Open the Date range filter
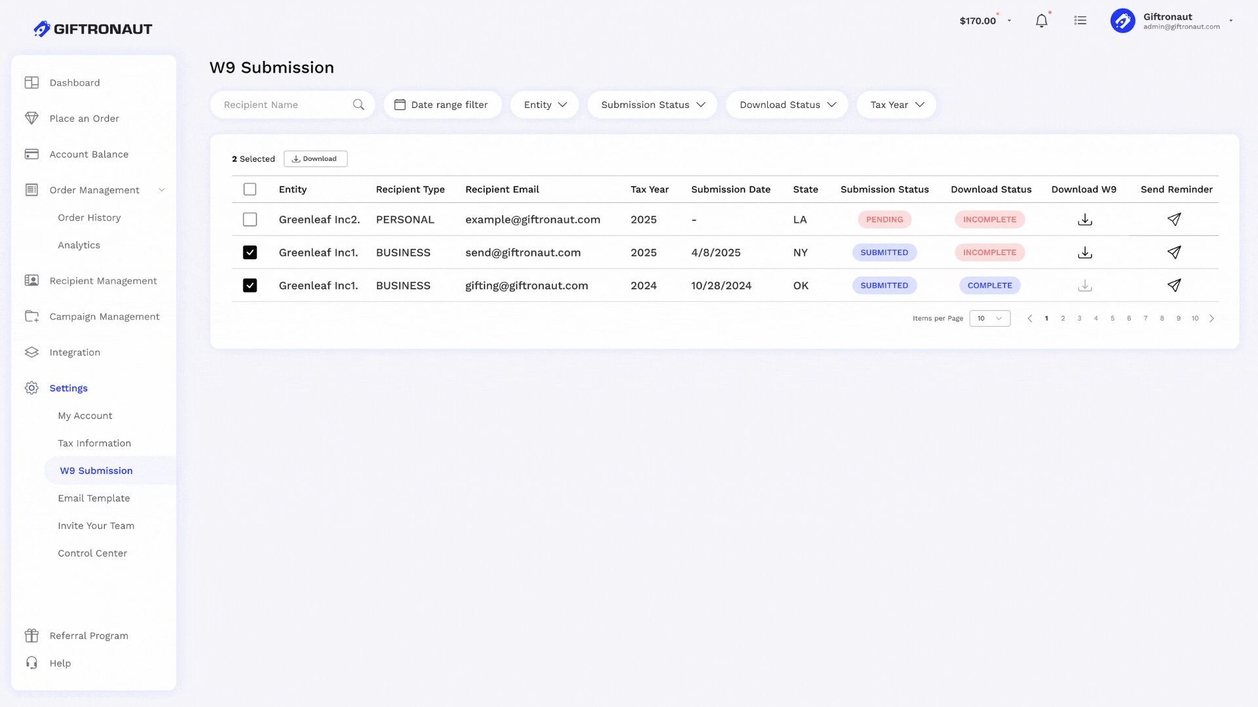The width and height of the screenshot is (1258, 707). 442,105
